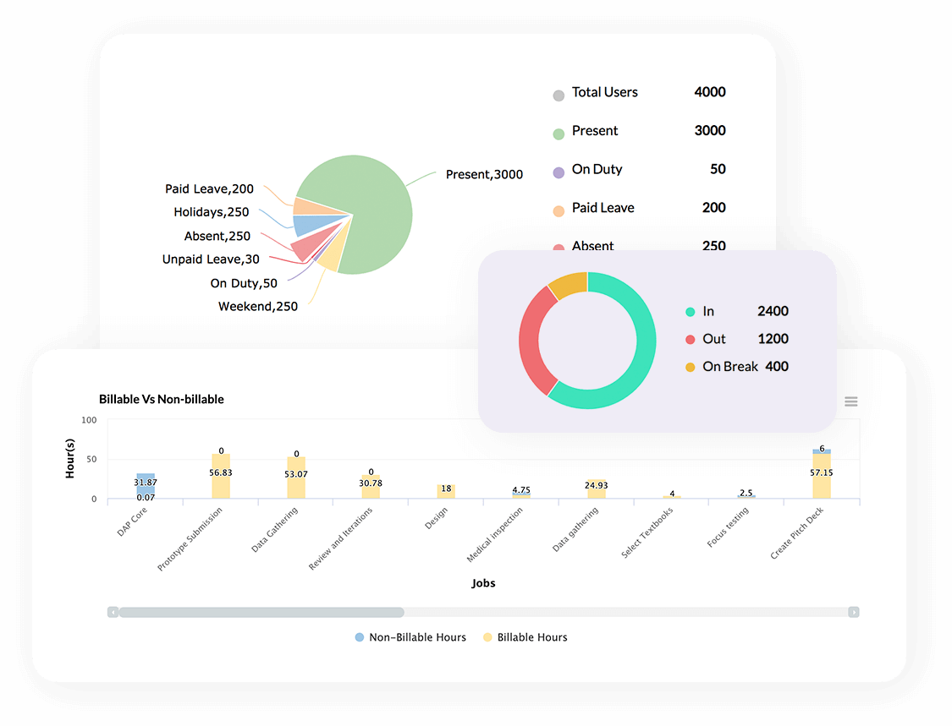Viewport: 952px width, 726px height.
Task: Click the "Create Pitch Deck" axis label
Action: point(796,533)
